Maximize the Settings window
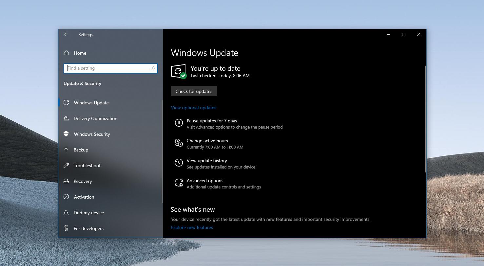This screenshot has height=266, width=484. click(404, 34)
